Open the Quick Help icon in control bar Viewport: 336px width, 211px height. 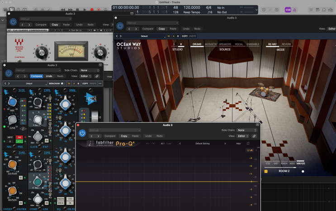pyautogui.click(x=19, y=10)
